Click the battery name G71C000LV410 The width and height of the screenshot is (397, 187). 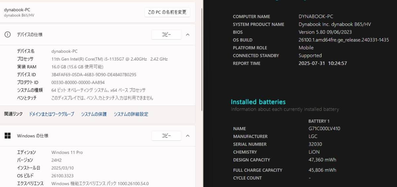pos(324,128)
